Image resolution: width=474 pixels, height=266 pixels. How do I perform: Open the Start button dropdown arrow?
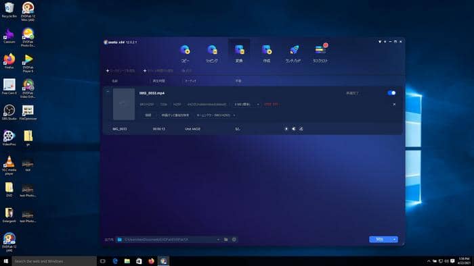[x=395, y=239]
